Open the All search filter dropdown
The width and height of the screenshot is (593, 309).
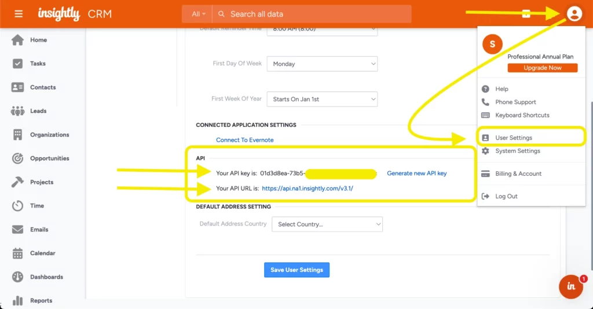click(x=197, y=14)
